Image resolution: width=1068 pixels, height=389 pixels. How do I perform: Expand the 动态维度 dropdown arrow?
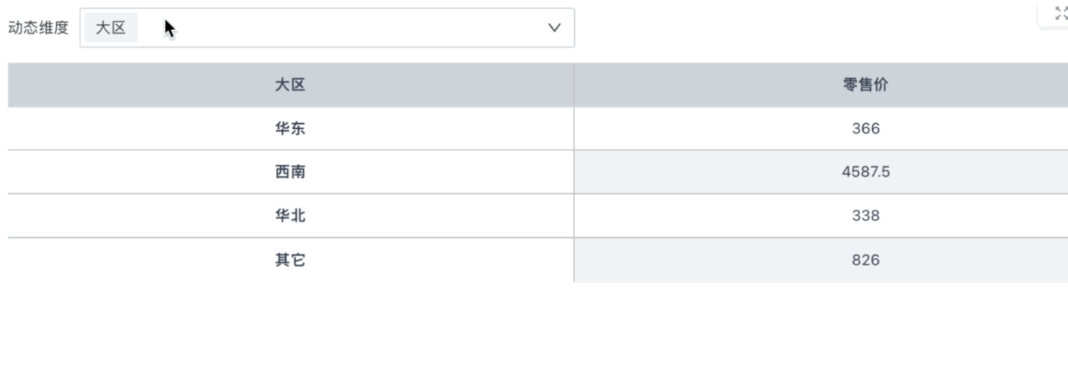pos(554,27)
